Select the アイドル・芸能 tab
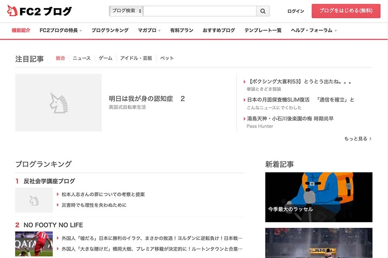This screenshot has width=388, height=258. click(136, 58)
